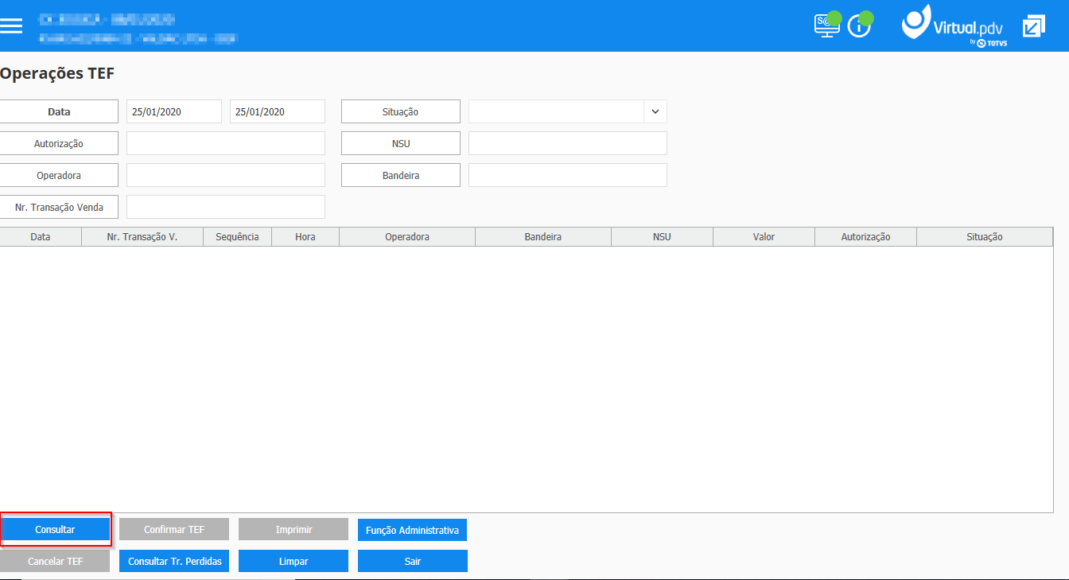The height and width of the screenshot is (580, 1069).
Task: Click the Confirmar TEF button
Action: click(x=174, y=530)
